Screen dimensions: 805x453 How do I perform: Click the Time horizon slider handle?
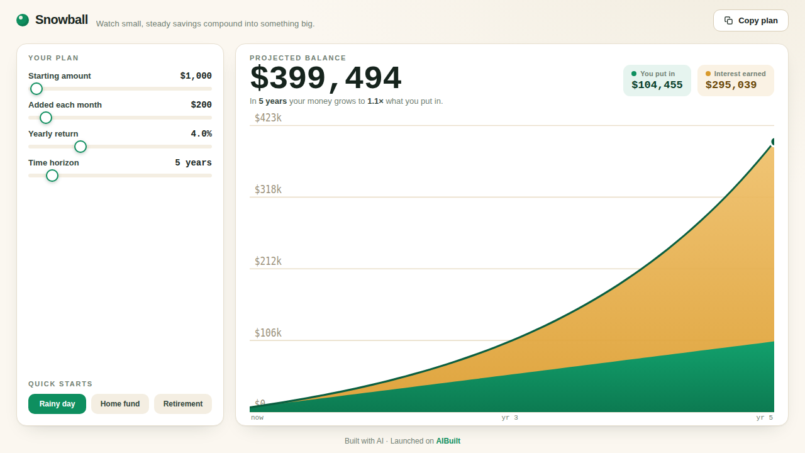pos(52,176)
